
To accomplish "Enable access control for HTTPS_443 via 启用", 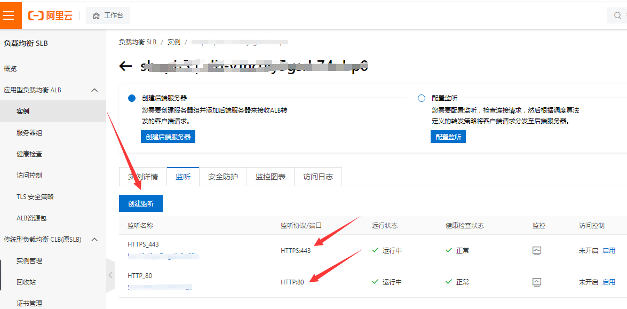I will point(609,251).
